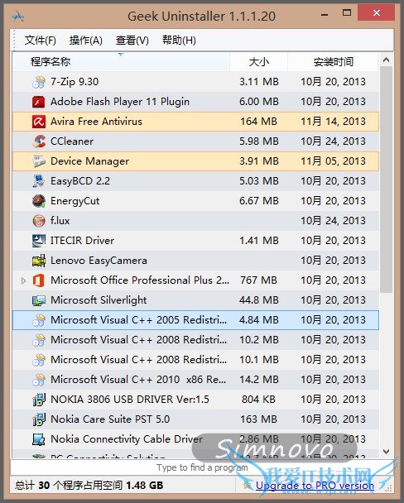This screenshot has height=503, width=404.
Task: Select the Device Manager entry name
Action: point(90,161)
